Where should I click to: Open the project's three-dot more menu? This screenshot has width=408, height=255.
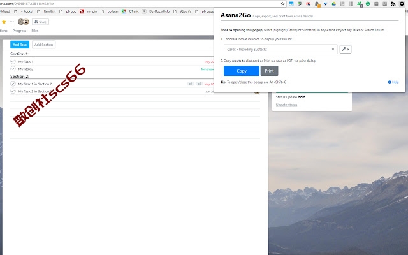[x=12, y=22]
